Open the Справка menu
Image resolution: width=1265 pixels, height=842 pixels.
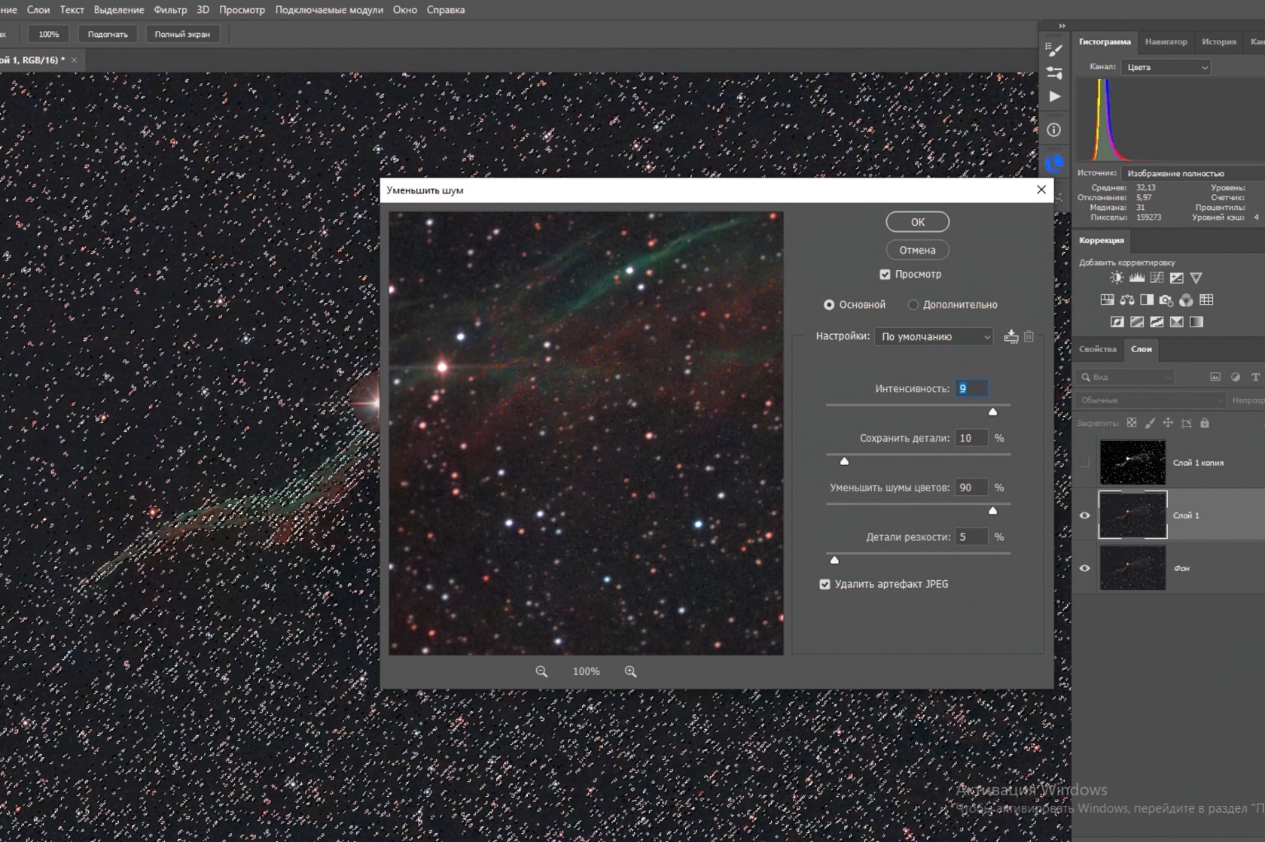[x=446, y=10]
